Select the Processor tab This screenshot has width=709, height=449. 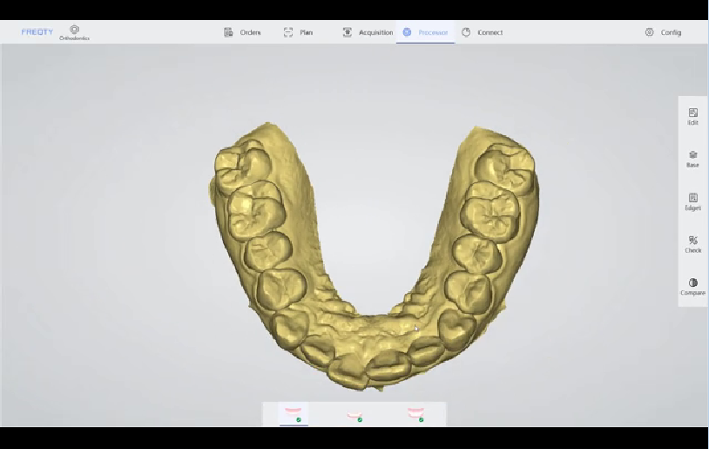coord(425,32)
